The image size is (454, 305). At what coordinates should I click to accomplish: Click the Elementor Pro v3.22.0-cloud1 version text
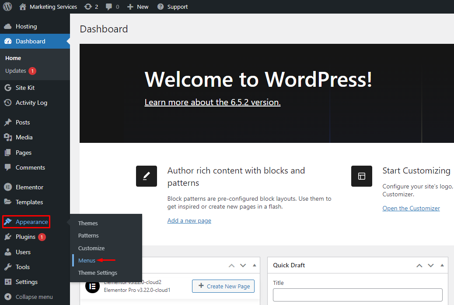137,290
